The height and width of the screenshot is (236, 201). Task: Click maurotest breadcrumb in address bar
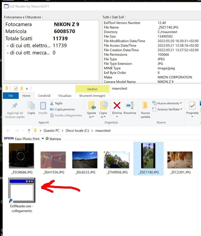click(103, 131)
